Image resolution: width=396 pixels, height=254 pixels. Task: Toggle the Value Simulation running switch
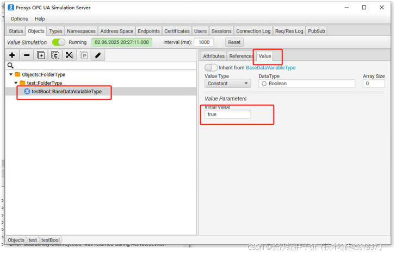coord(59,42)
